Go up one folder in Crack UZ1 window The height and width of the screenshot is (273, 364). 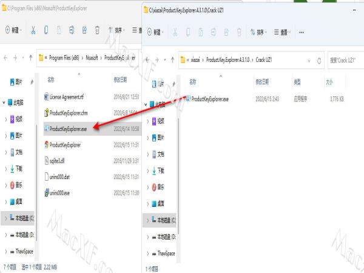172,60
